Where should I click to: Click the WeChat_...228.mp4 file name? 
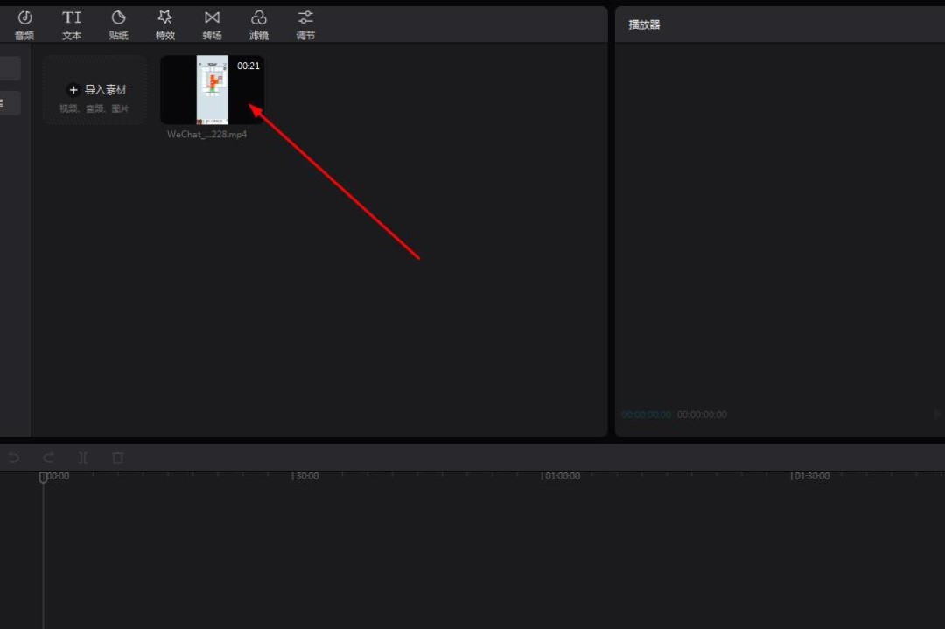[207, 135]
